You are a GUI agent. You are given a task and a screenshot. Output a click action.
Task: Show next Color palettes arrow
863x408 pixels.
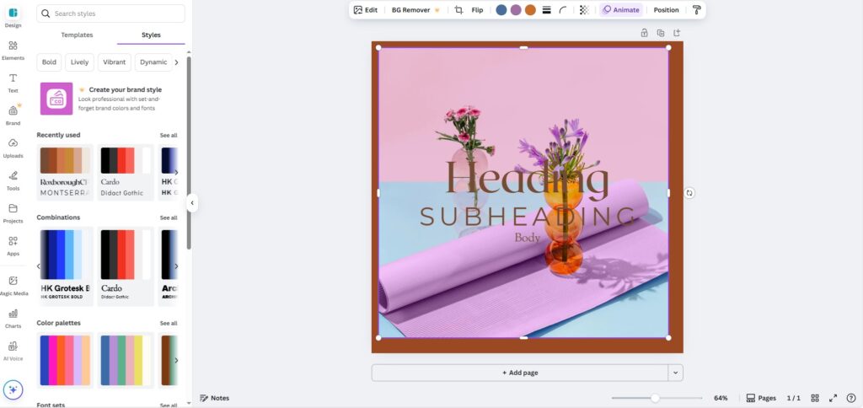[176, 360]
